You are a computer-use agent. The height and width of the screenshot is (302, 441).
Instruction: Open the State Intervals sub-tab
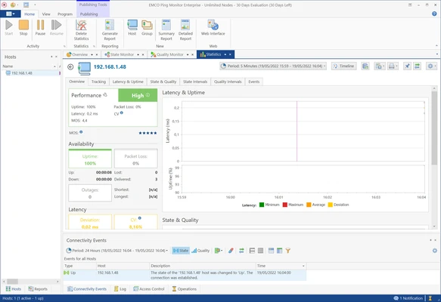click(195, 82)
